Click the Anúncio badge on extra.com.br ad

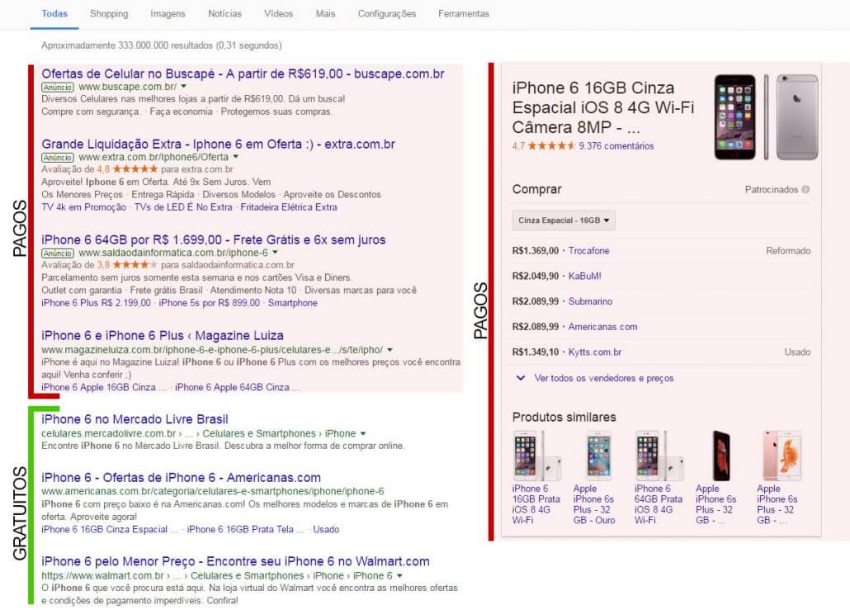[x=58, y=157]
